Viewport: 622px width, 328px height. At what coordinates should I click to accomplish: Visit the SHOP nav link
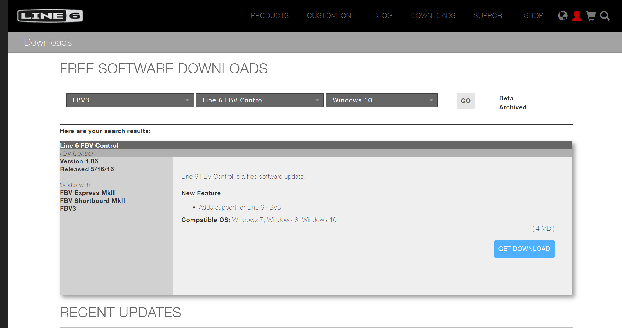point(533,16)
